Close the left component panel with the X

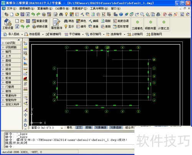19,40
